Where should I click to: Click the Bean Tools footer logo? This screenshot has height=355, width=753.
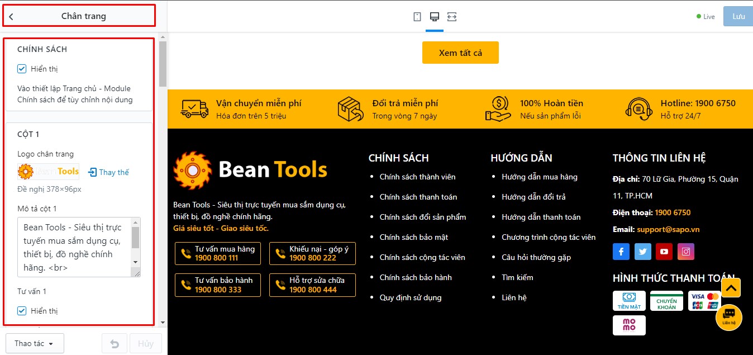tap(250, 170)
